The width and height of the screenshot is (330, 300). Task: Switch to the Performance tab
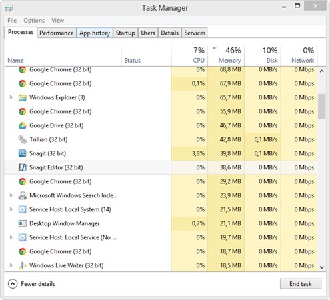pyautogui.click(x=57, y=33)
